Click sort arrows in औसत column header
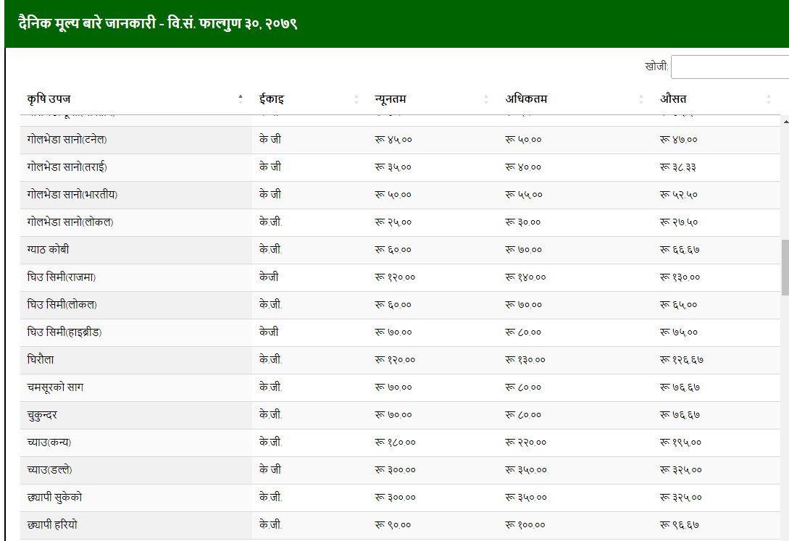Image resolution: width=789 pixels, height=541 pixels. click(x=769, y=99)
